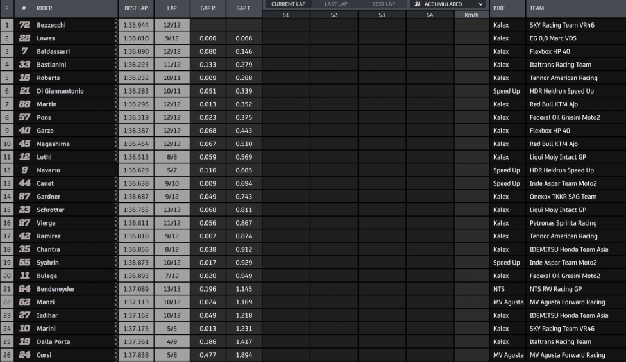This screenshot has height=362, width=626.
Task: Click rider number 72 badge for Bezzecchi
Action: click(24, 25)
